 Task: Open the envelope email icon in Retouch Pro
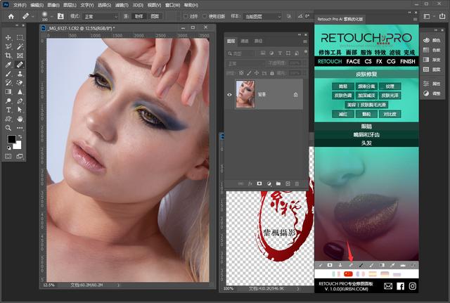click(388, 286)
